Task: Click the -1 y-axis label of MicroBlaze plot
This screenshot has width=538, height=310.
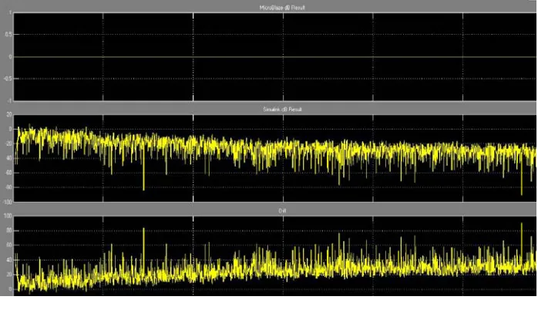Action: [10, 100]
